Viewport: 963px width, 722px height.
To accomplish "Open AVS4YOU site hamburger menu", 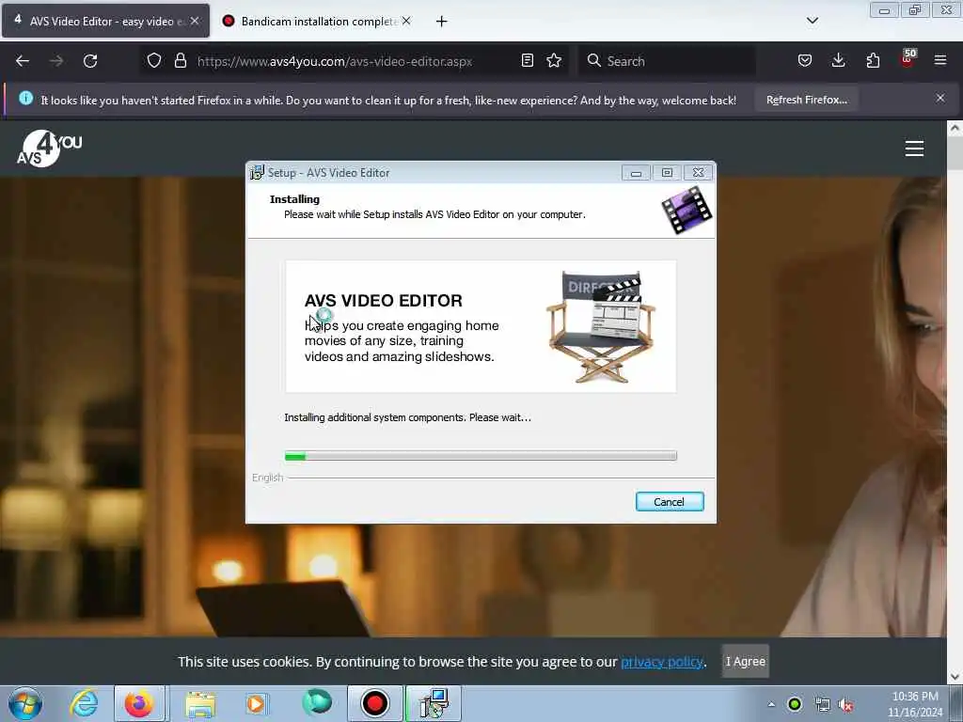I will tap(914, 149).
